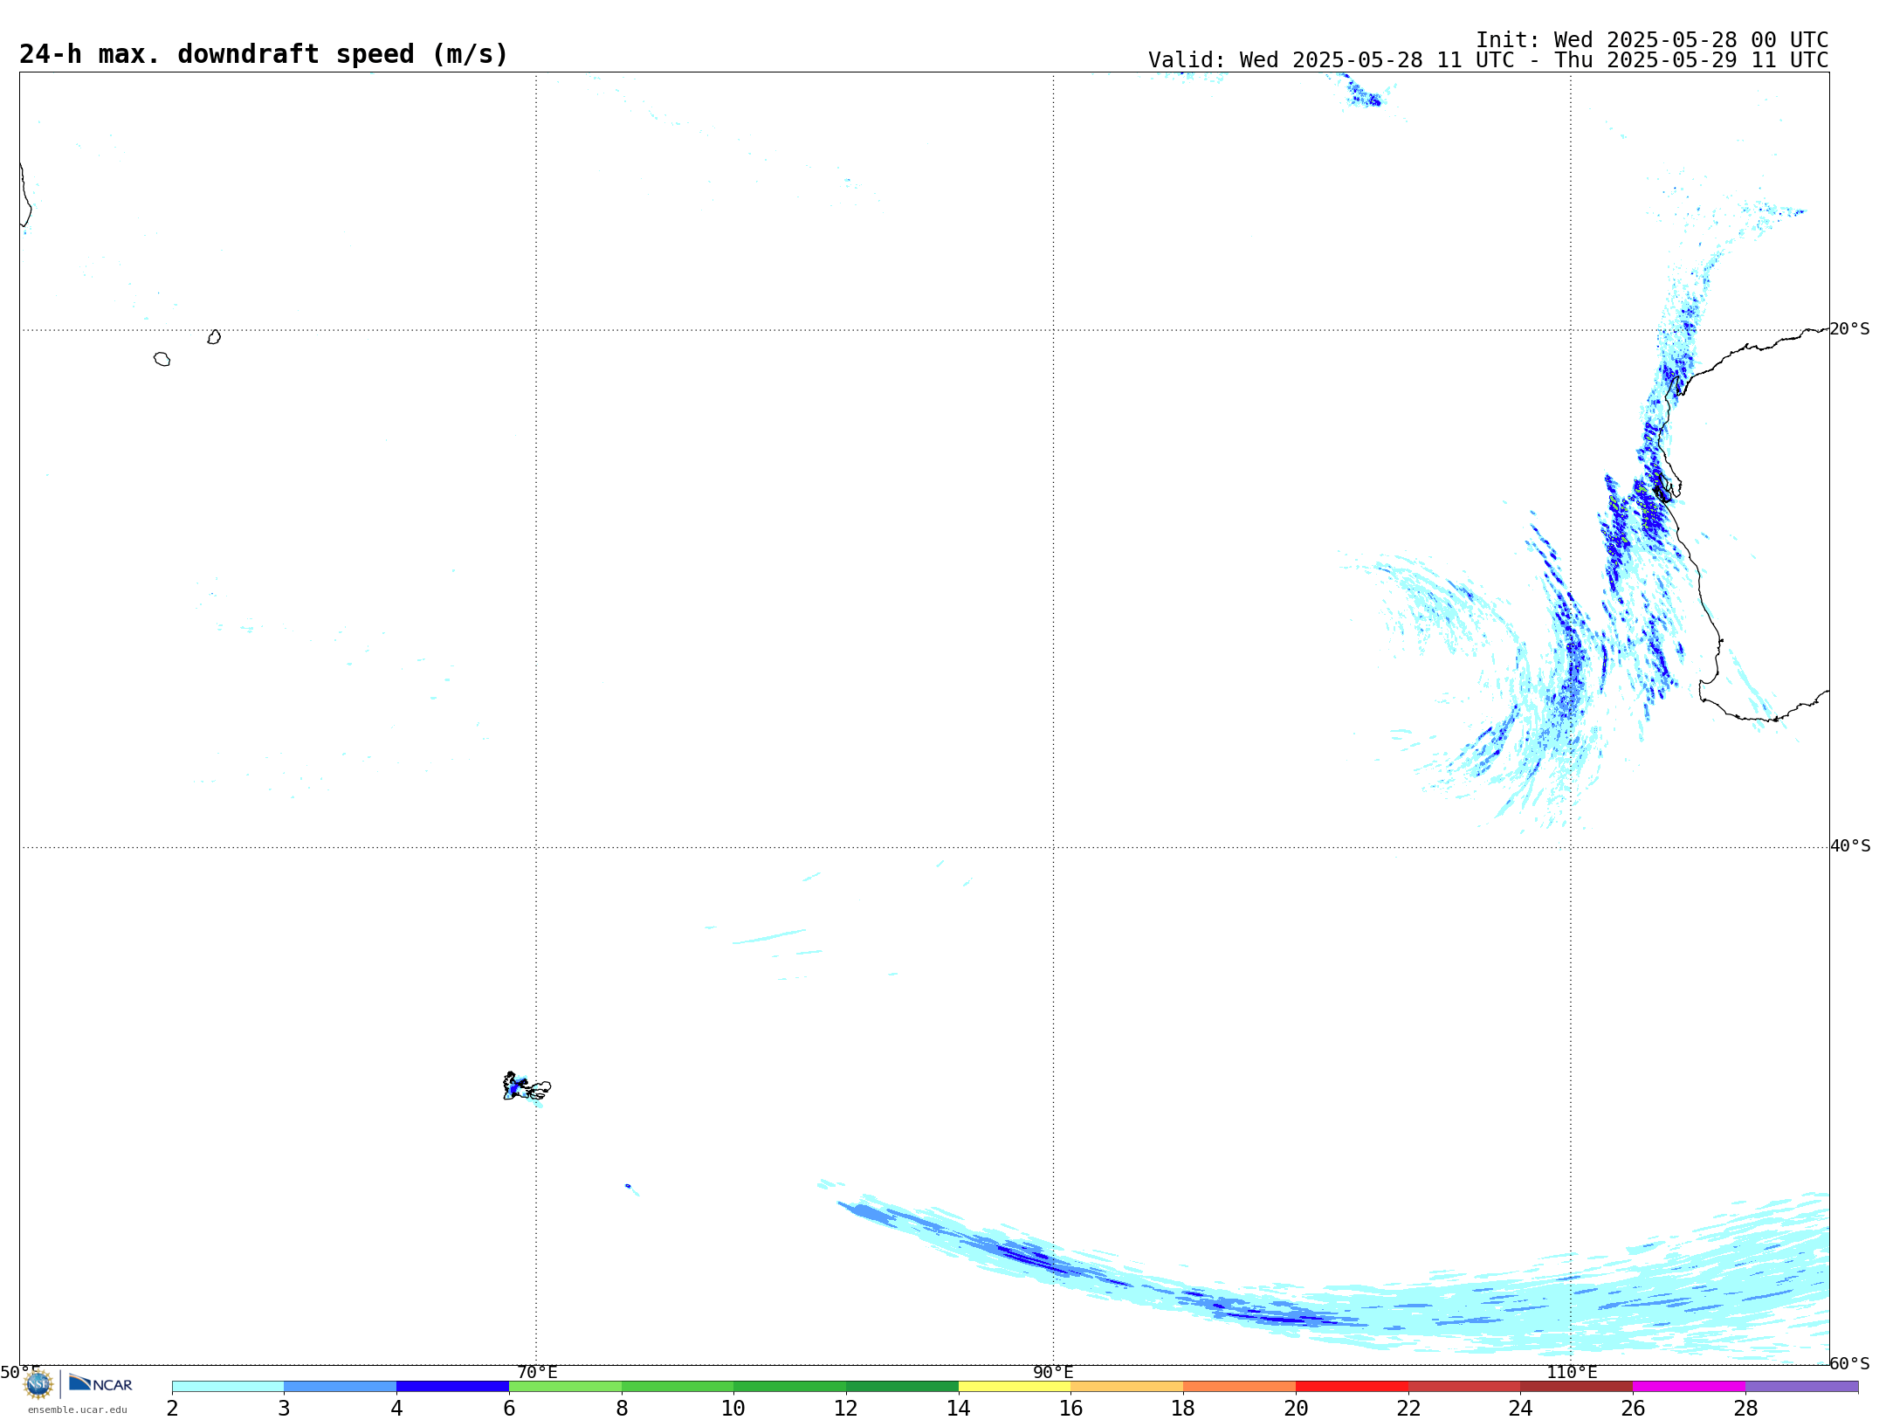Click the 70°E longitude label
The width and height of the screenshot is (1886, 1420).
(x=537, y=1372)
